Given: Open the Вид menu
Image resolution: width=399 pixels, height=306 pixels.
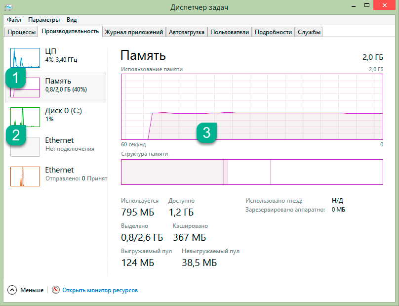Looking at the screenshot, I should 72,20.
